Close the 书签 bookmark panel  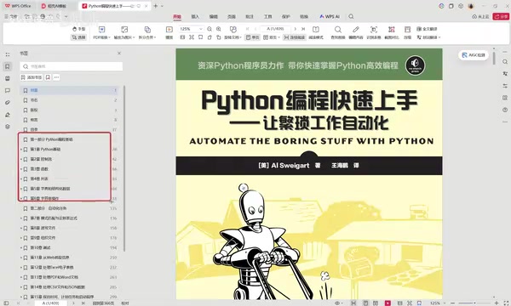click(x=119, y=53)
